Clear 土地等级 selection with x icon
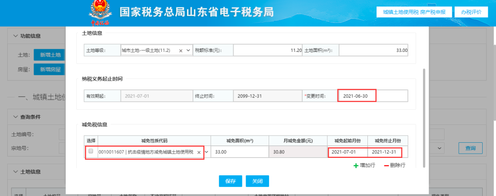496x196 pixels. tap(180, 50)
